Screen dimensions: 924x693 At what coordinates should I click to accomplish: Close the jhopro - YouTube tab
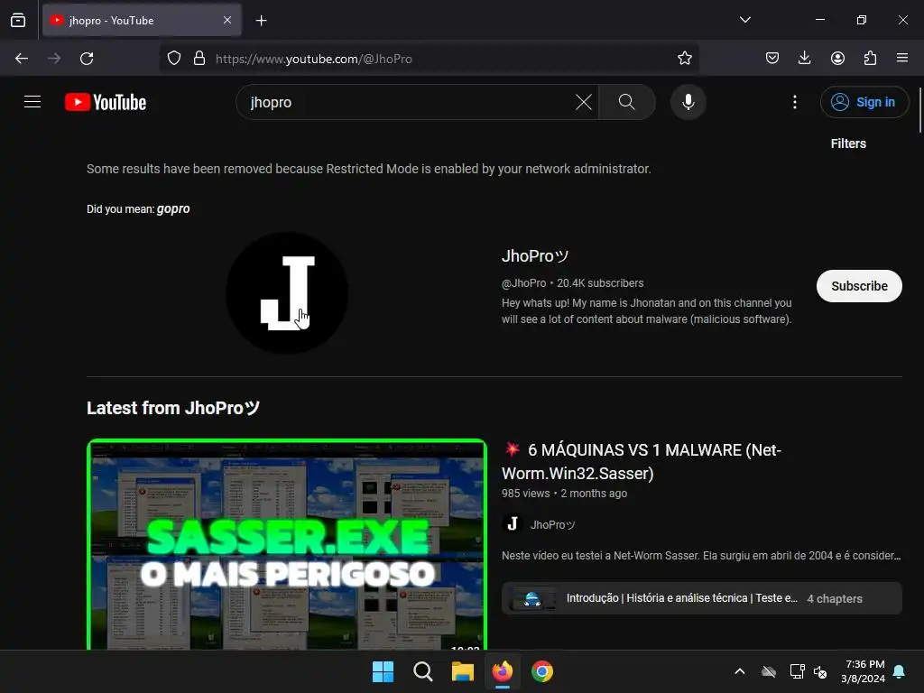point(227,20)
